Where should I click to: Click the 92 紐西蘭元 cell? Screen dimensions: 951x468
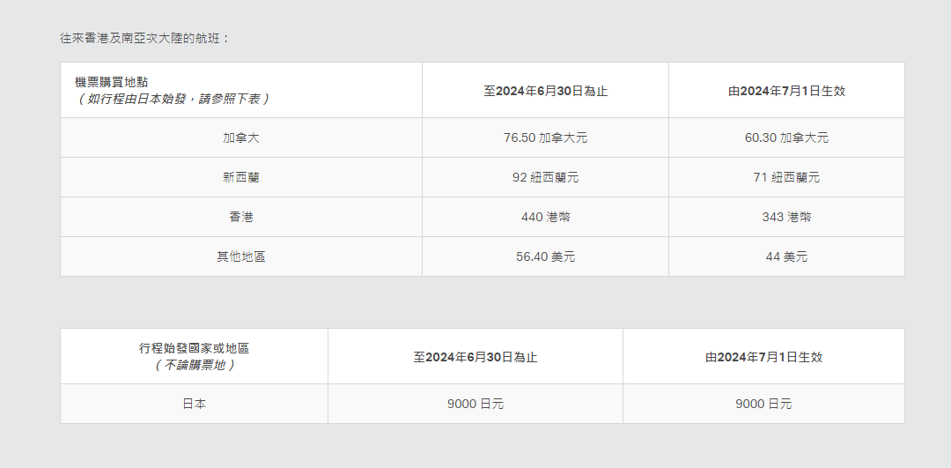pos(545,178)
